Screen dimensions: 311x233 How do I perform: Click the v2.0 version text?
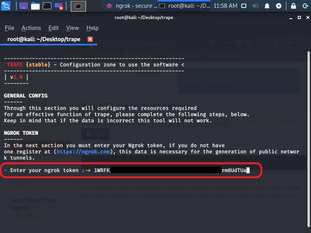16,77
